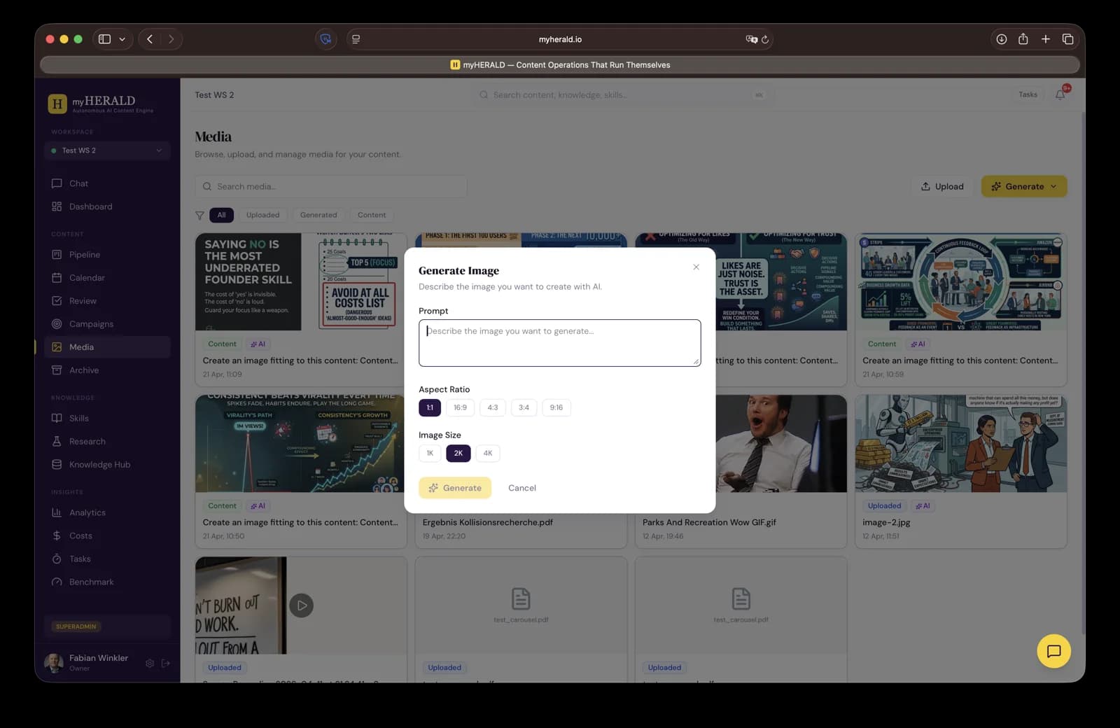This screenshot has width=1120, height=728.
Task: Open the Consistency Beats Virality thumbnail
Action: pyautogui.click(x=301, y=444)
